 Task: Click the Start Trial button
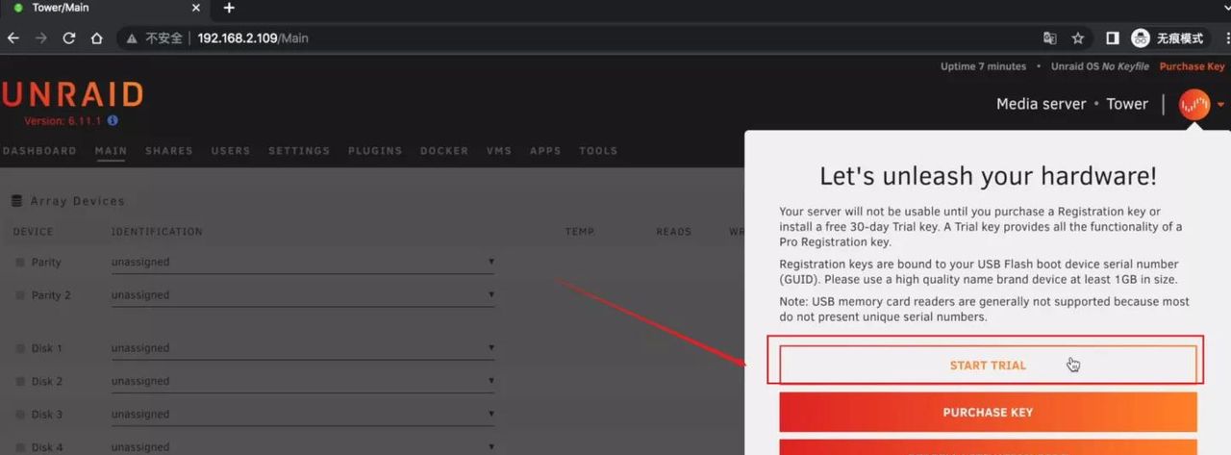coord(988,366)
